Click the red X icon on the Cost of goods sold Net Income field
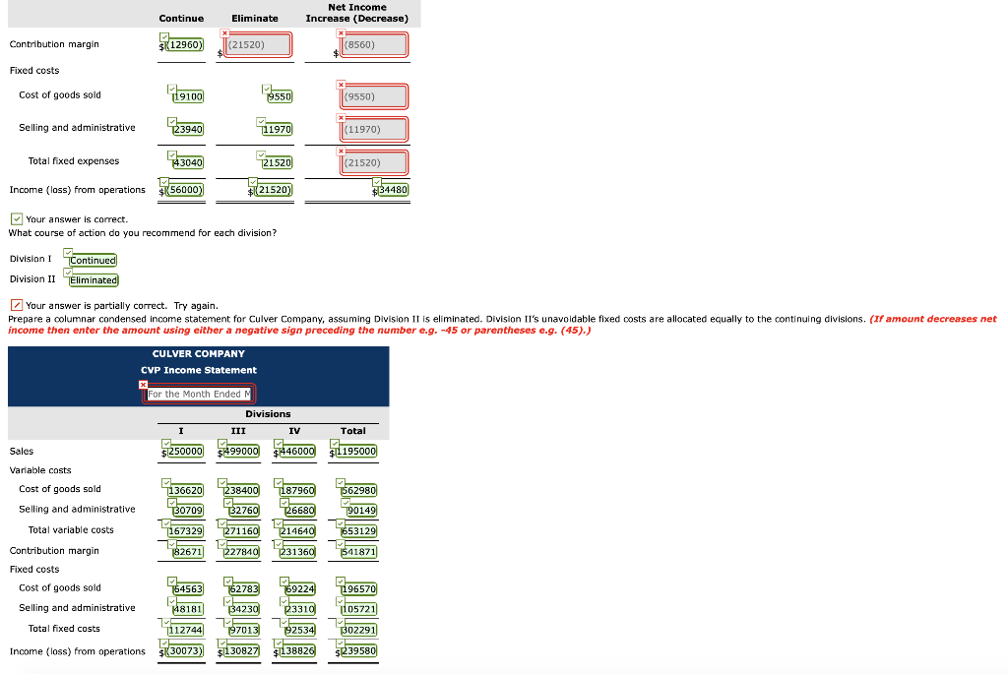The image size is (1008, 674). pos(341,85)
